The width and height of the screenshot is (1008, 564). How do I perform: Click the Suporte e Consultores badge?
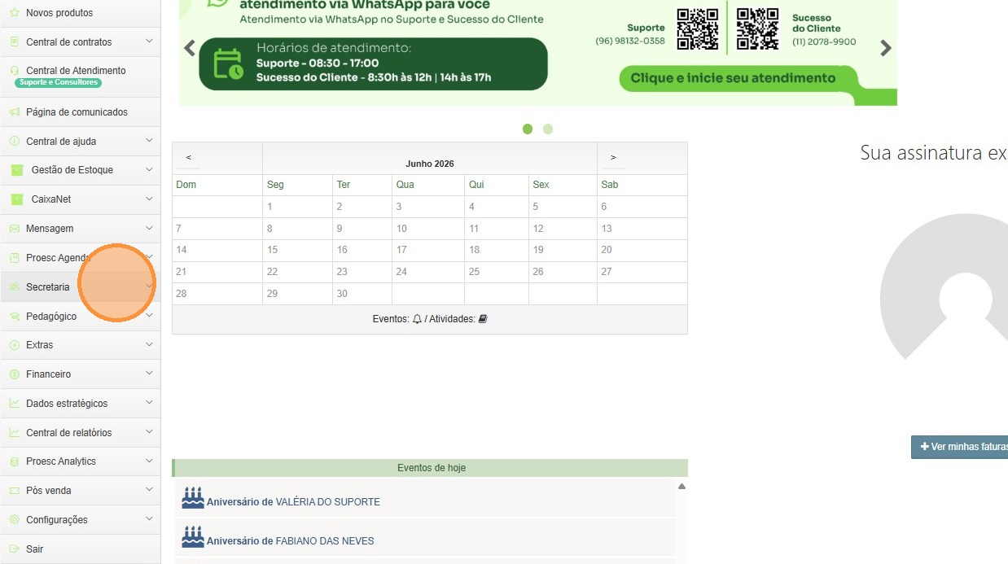click(58, 82)
